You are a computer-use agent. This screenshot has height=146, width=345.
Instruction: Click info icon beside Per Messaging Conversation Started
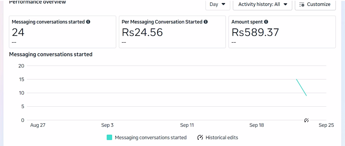click(205, 22)
